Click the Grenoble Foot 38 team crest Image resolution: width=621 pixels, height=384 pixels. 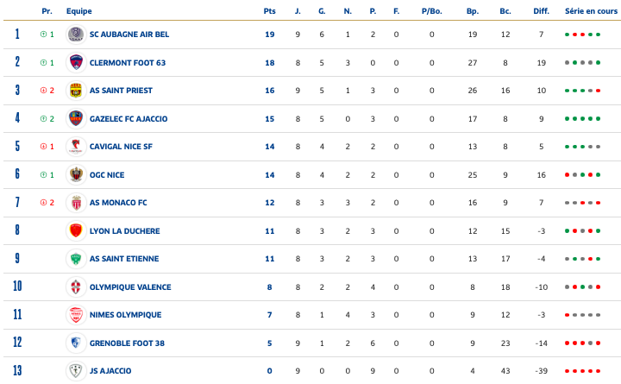click(76, 343)
